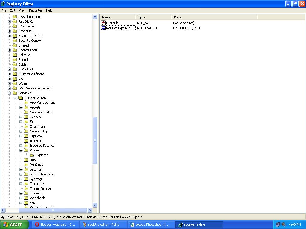Click the network tray icon

[278, 225]
